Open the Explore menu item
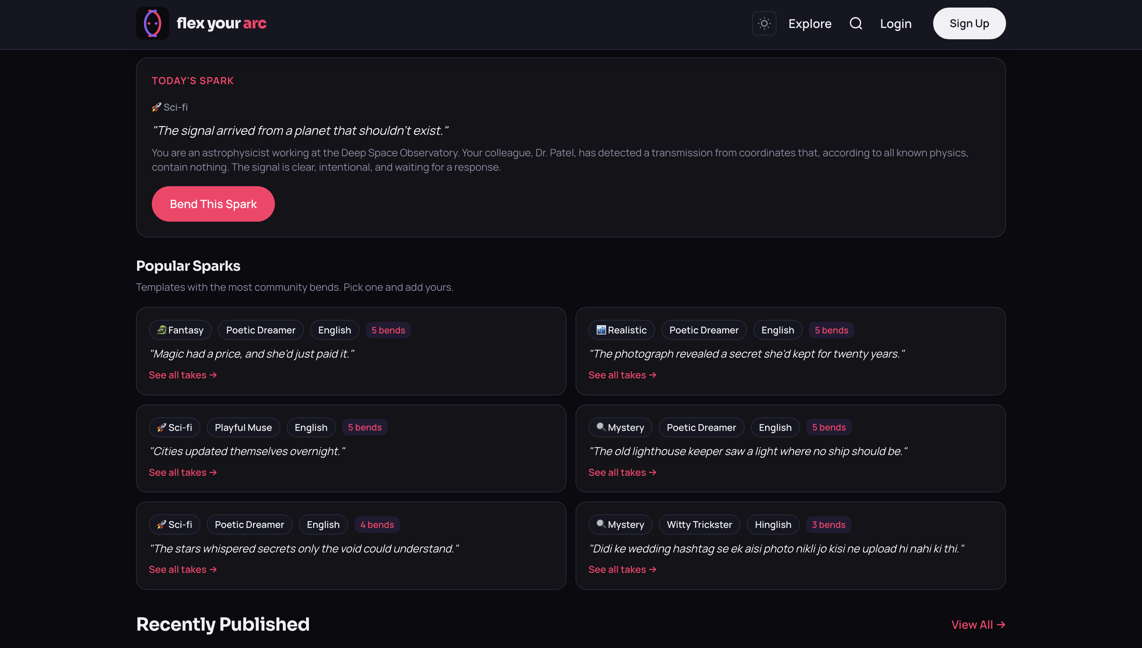Viewport: 1142px width, 648px height. (x=810, y=23)
